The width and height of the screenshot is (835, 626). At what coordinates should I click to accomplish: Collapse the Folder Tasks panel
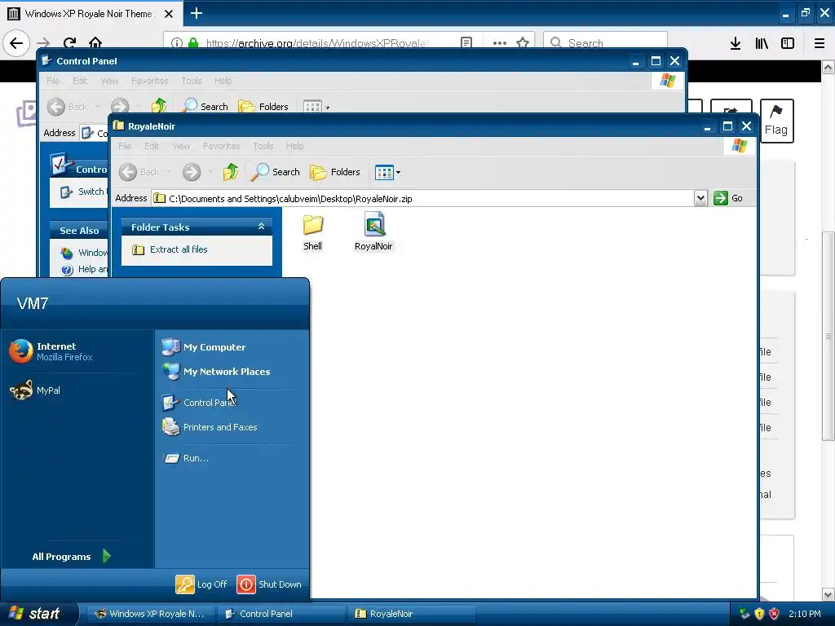pos(261,227)
